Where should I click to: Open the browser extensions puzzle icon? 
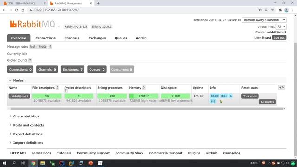click(280, 10)
